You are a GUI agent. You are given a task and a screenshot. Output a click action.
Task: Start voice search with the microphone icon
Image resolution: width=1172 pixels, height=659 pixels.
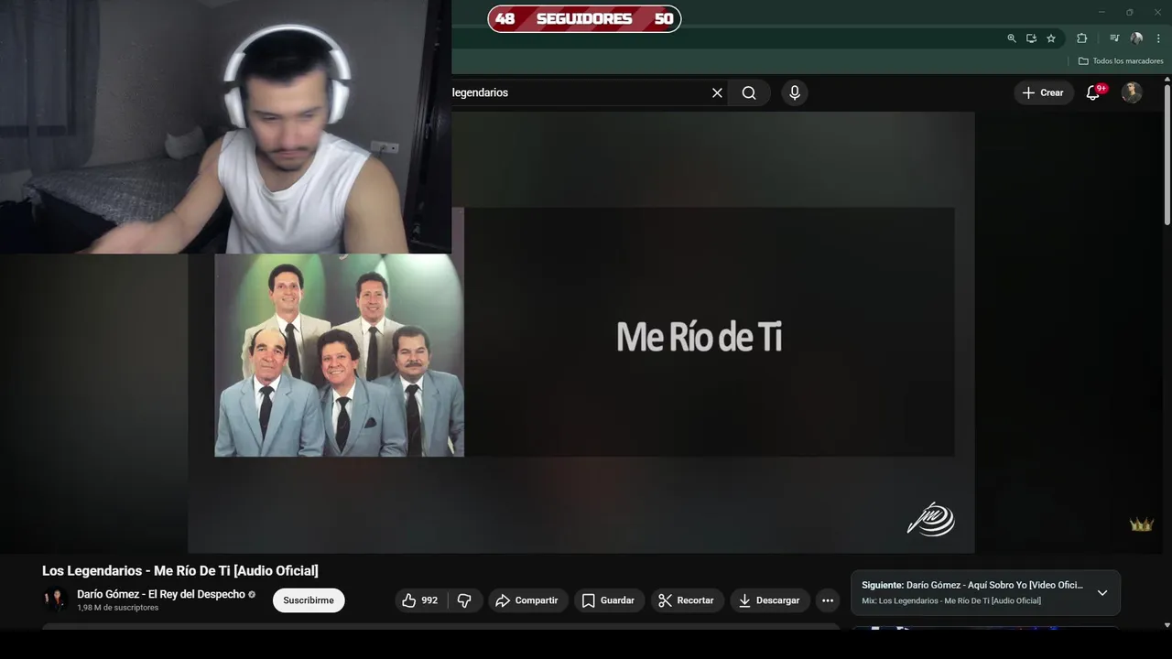click(795, 92)
